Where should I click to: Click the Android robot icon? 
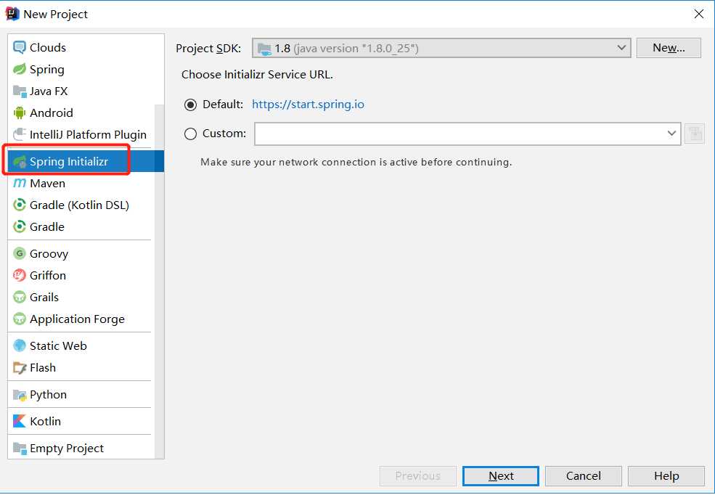(x=19, y=112)
